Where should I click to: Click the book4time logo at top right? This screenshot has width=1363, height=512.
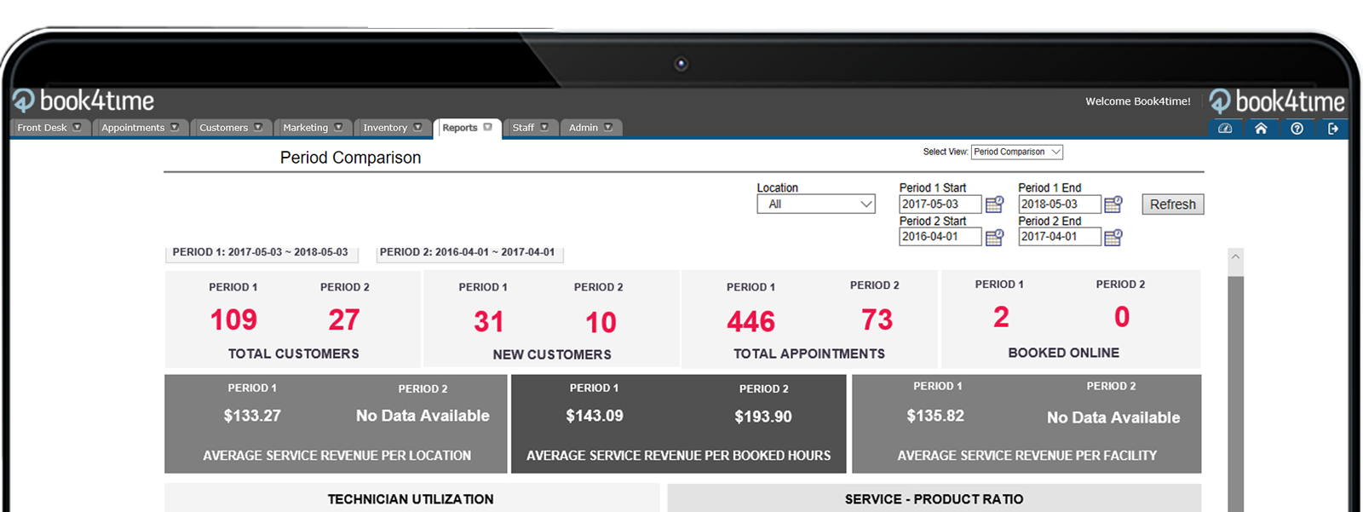(1277, 101)
